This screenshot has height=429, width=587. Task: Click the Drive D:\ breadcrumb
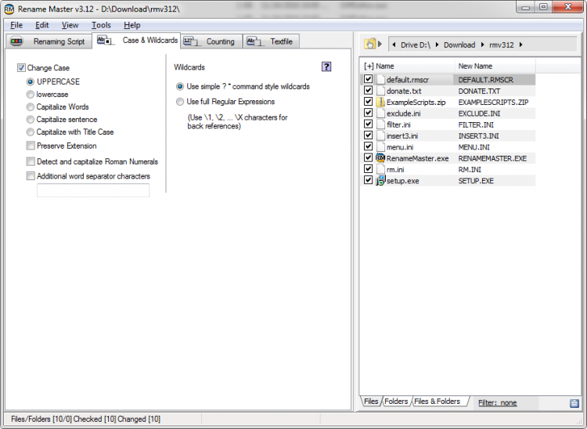[416, 45]
